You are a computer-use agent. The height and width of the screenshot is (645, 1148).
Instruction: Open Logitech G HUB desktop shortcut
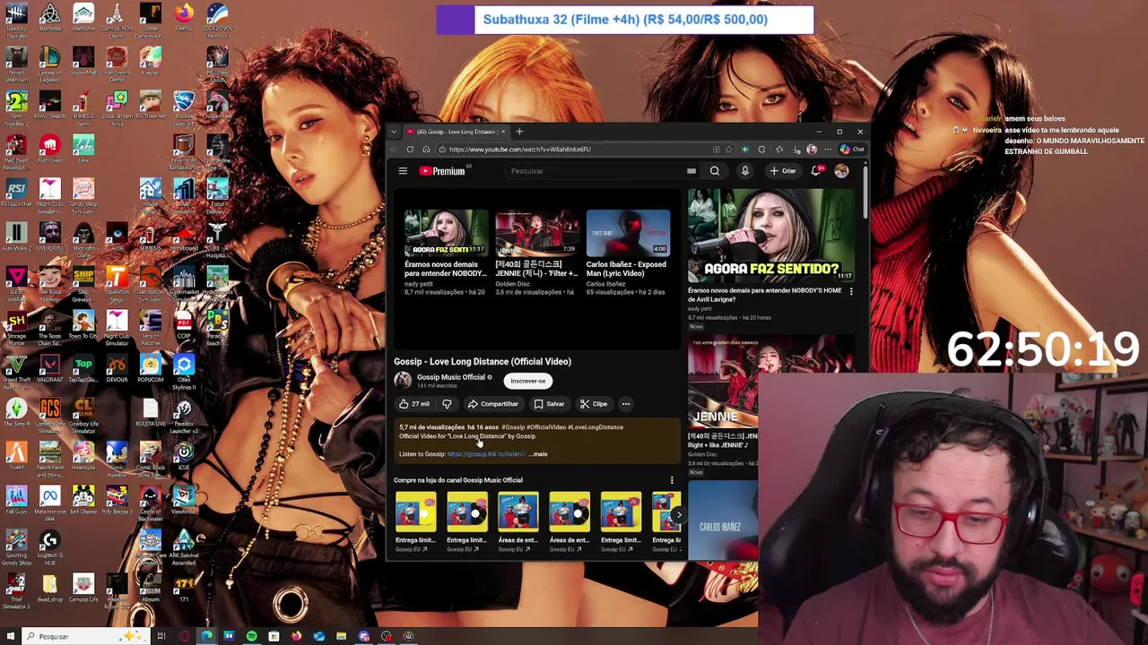49,545
